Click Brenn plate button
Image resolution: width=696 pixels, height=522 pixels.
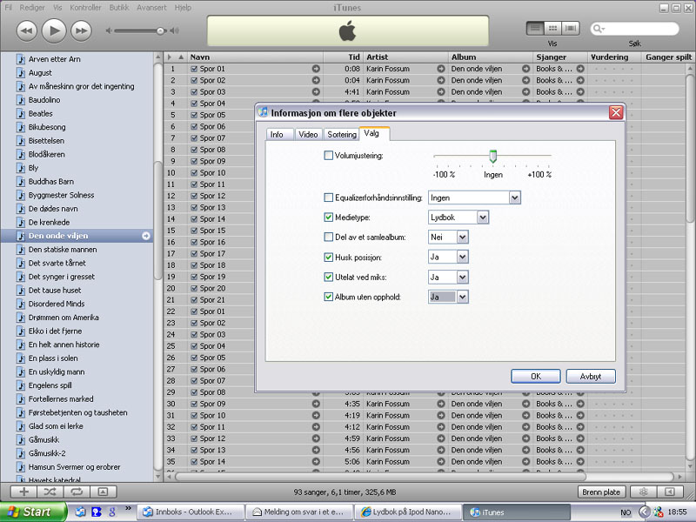[601, 492]
